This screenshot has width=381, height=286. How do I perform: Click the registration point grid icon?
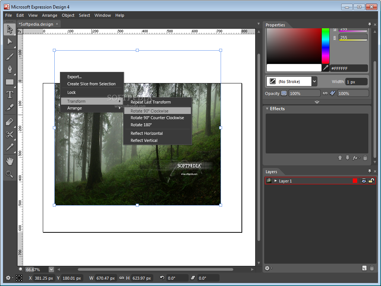click(19, 278)
